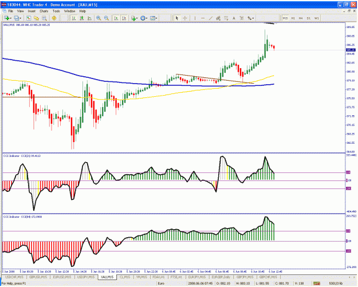The width and height of the screenshot is (358, 287).
Task: Select the Cursor arrow tool
Action: [177, 18]
